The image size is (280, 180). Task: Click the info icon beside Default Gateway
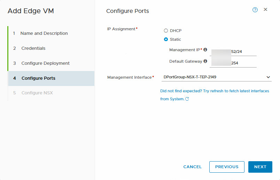tap(205, 61)
